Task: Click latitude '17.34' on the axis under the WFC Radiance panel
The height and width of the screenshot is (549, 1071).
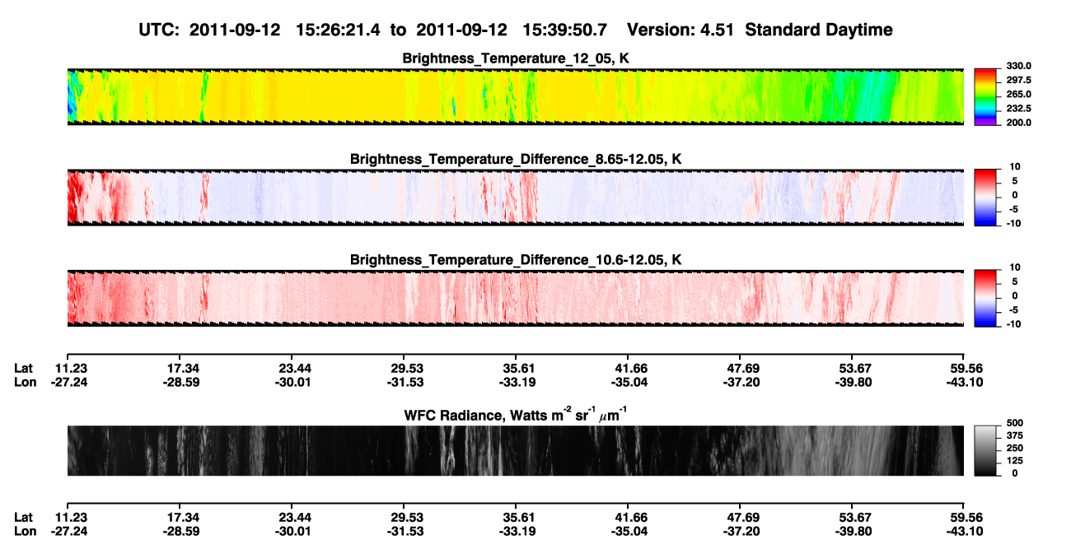Action: pyautogui.click(x=183, y=518)
